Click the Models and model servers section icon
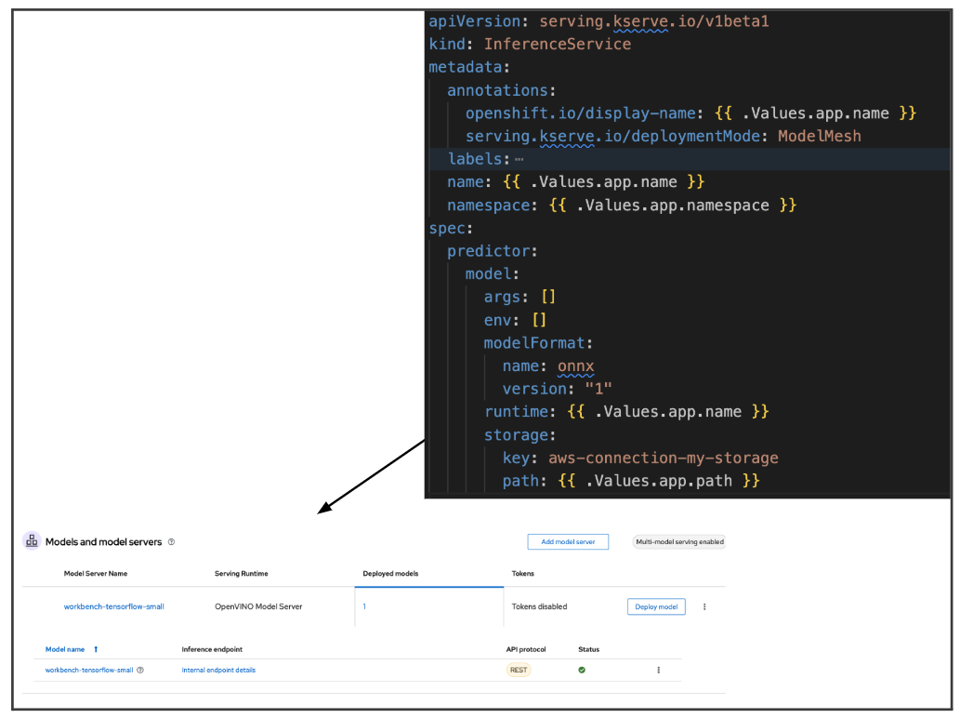 pyautogui.click(x=32, y=541)
